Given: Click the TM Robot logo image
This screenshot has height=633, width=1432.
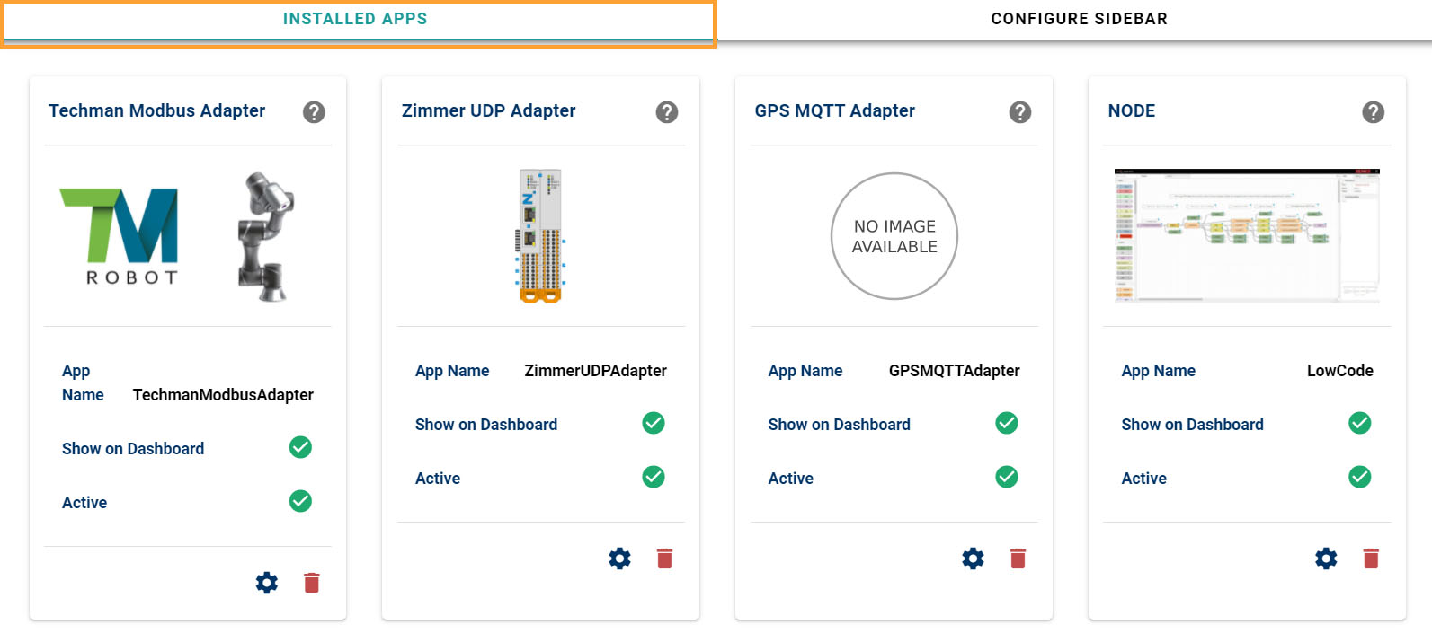Looking at the screenshot, I should 120,236.
